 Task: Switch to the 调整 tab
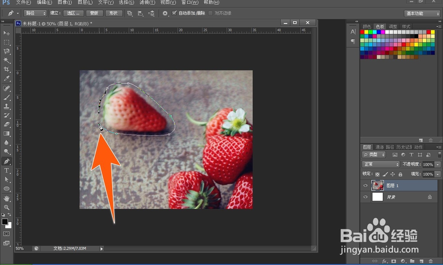click(x=393, y=26)
